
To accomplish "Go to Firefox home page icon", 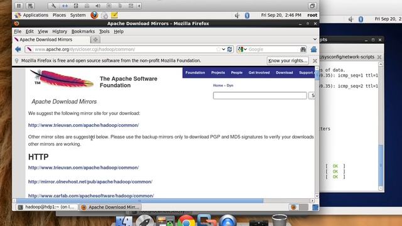I will 313,49.
